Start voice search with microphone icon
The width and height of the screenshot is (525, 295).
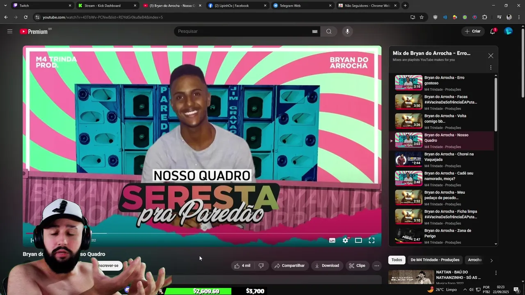pos(347,32)
